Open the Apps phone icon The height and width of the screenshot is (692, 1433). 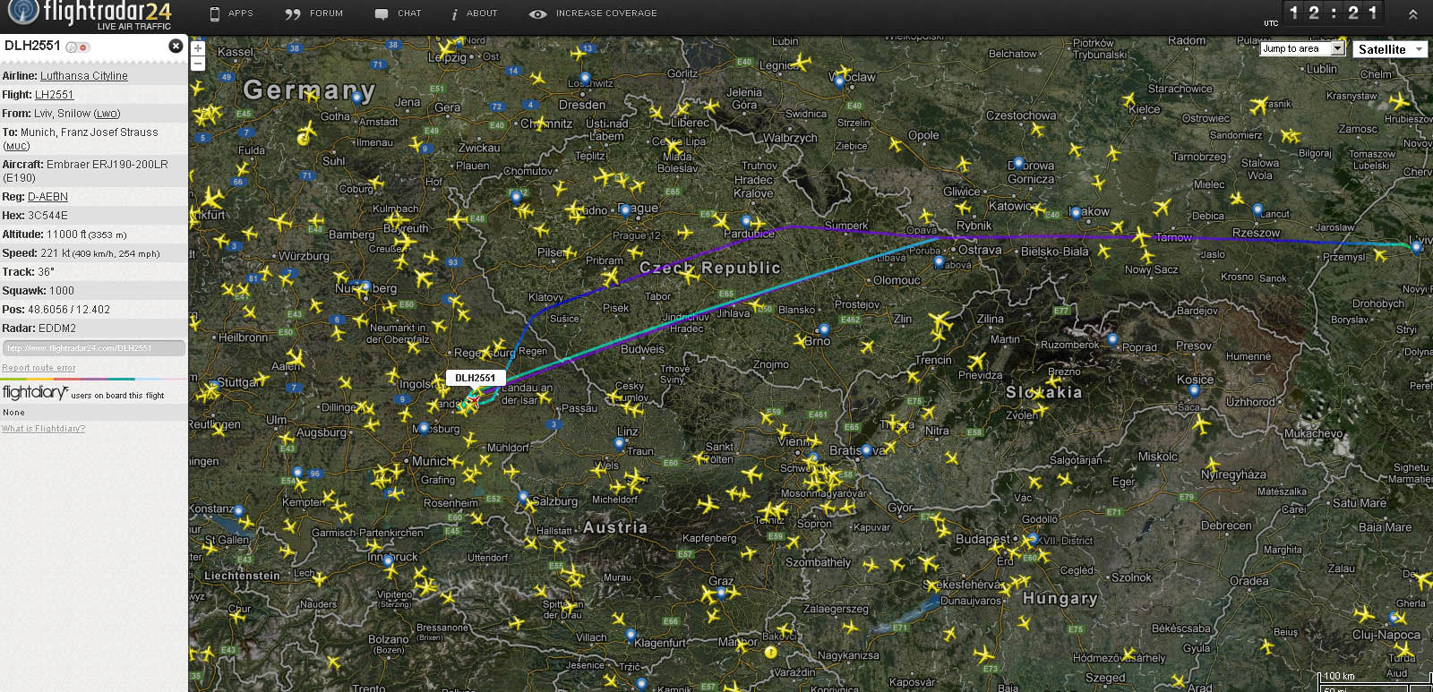(x=215, y=13)
